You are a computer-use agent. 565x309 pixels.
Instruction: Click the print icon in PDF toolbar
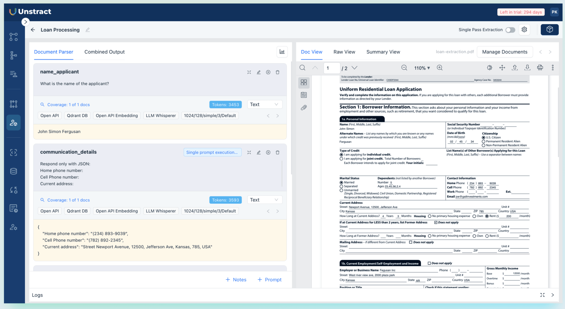[540, 68]
